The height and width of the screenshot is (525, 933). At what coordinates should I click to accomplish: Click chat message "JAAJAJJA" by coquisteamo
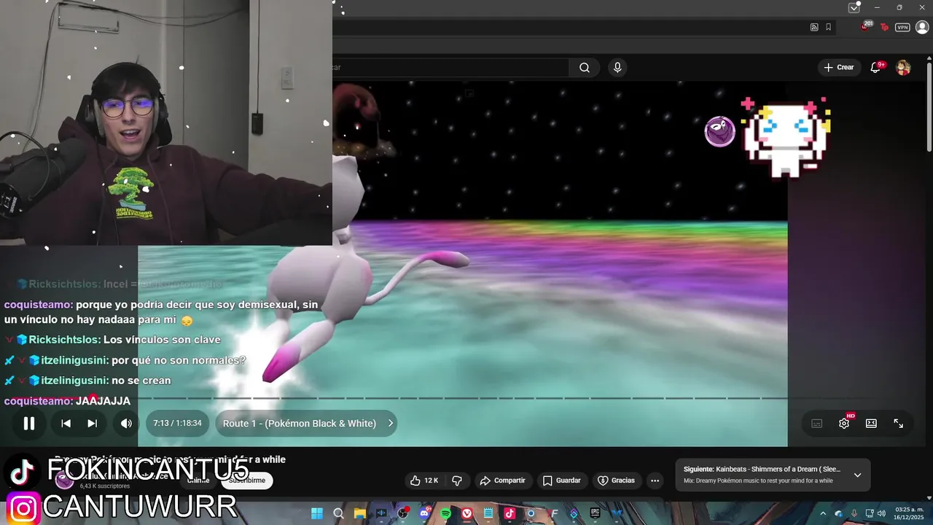point(104,401)
